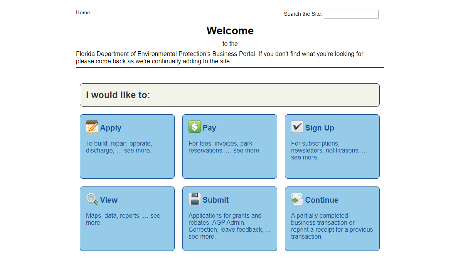Viewport: 463px width, 261px height.
Task: Select the Continue heading link
Action: pyautogui.click(x=322, y=200)
